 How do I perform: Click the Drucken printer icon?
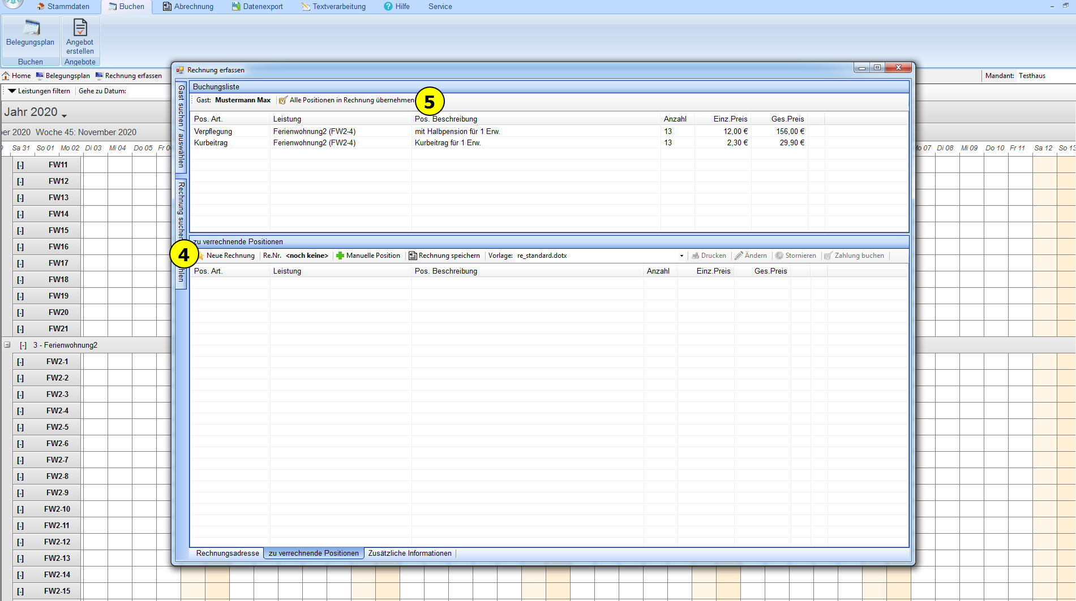[x=696, y=256]
